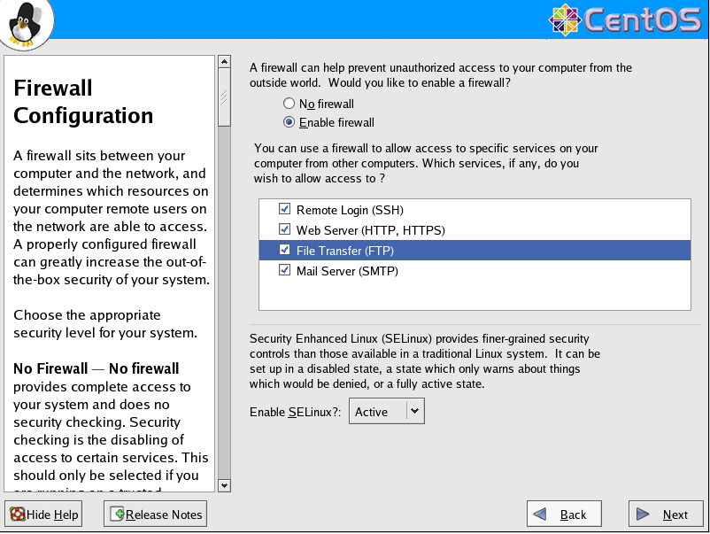The image size is (710, 534).
Task: Click the help panel scrollbar up arrow
Action: [x=224, y=64]
